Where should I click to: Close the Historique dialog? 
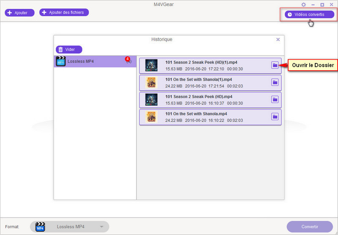278,39
